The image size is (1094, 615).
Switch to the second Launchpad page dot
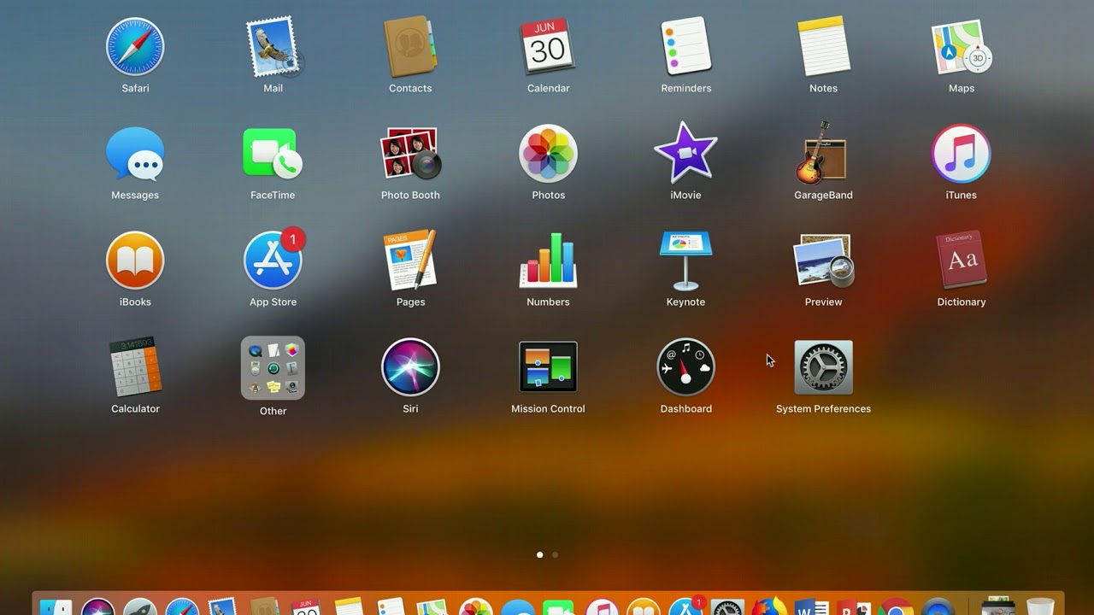click(555, 555)
